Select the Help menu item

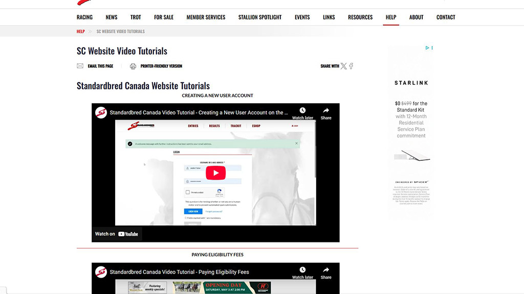[390, 17]
